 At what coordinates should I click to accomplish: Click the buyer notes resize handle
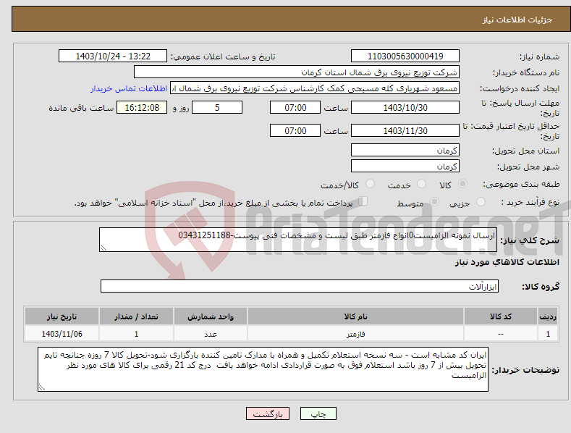tap(42, 387)
